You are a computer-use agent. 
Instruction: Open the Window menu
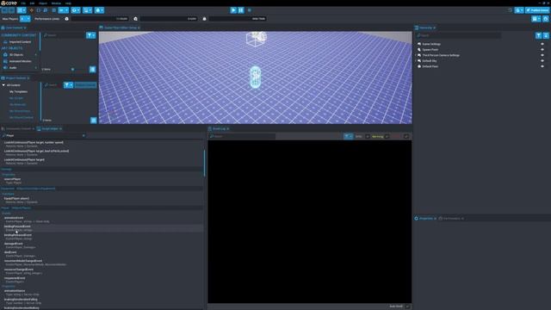coord(56,3)
